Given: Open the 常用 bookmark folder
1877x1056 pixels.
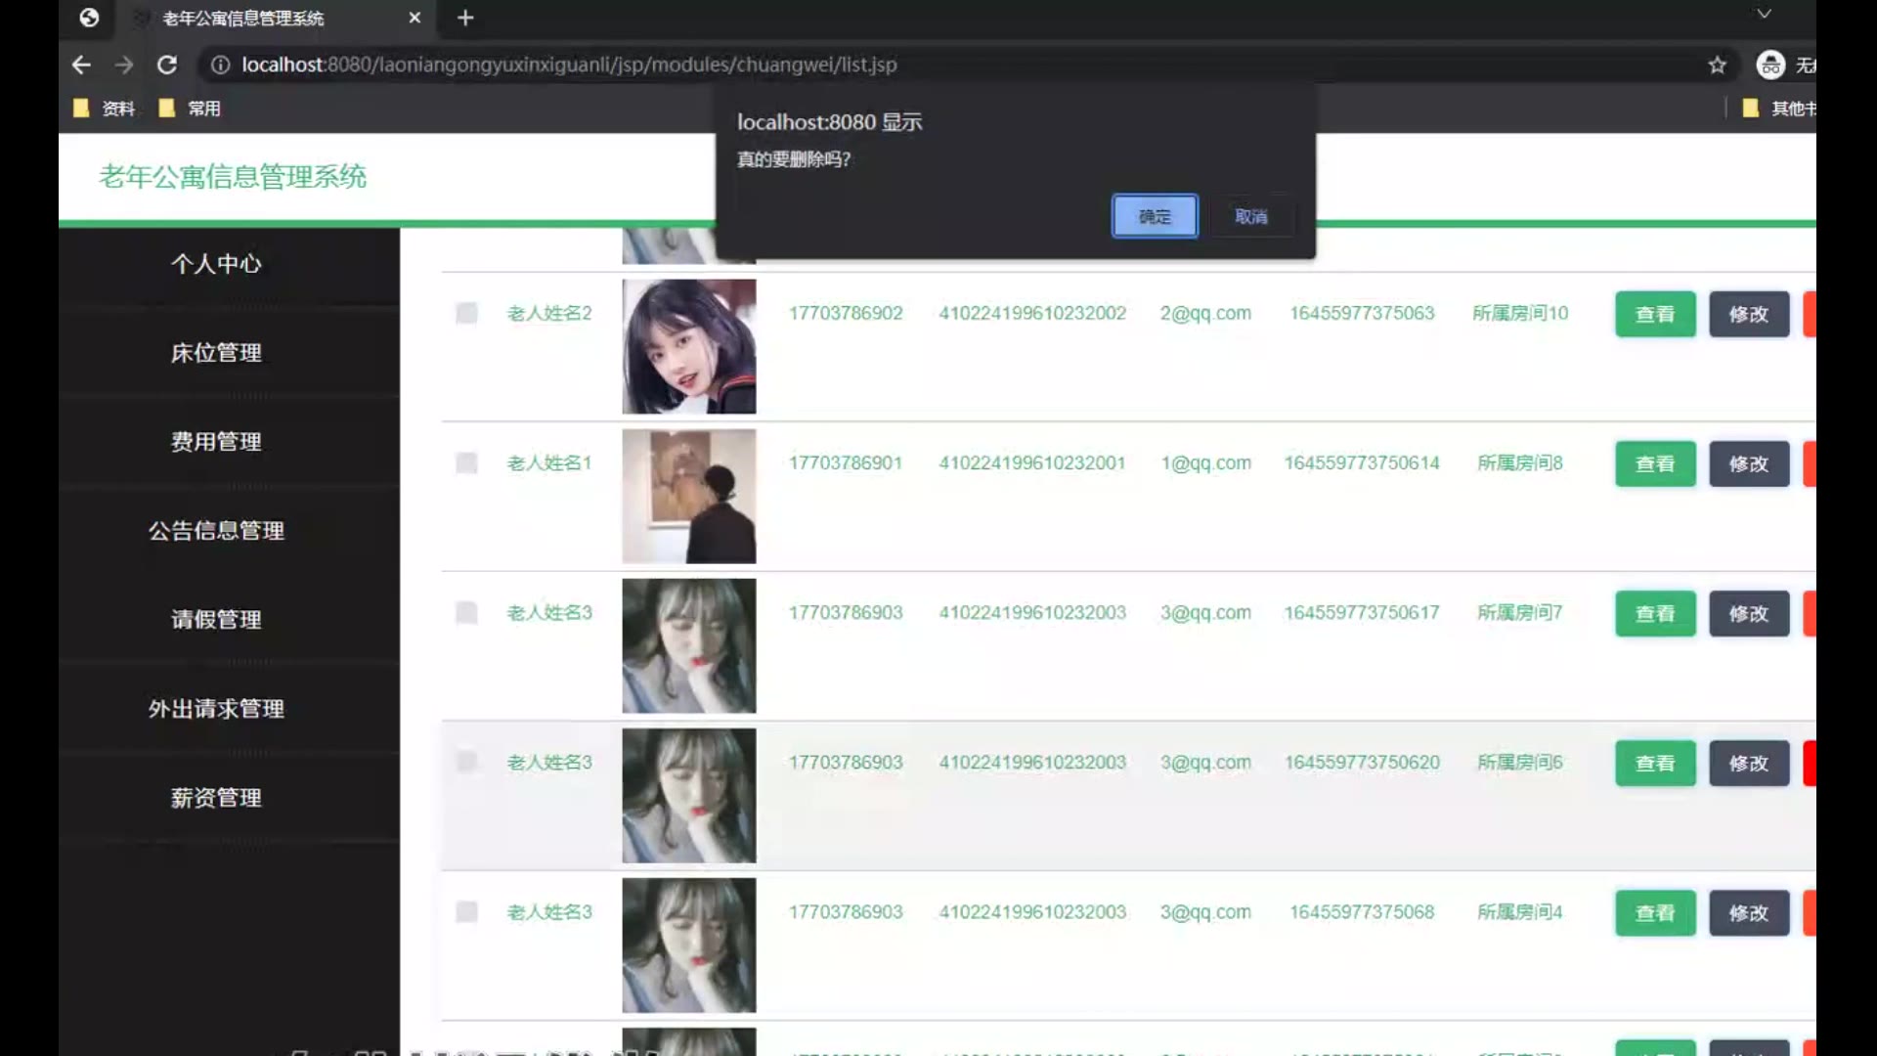Looking at the screenshot, I should click(190, 109).
